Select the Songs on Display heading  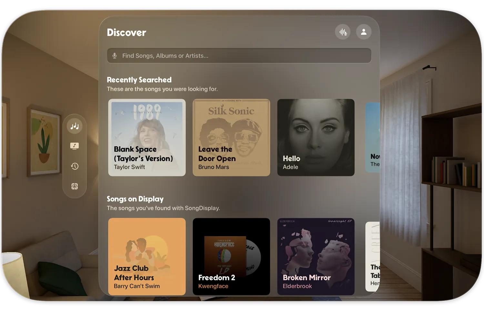pyautogui.click(x=135, y=199)
